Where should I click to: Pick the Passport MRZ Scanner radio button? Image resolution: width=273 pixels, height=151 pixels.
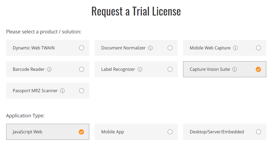click(82, 91)
